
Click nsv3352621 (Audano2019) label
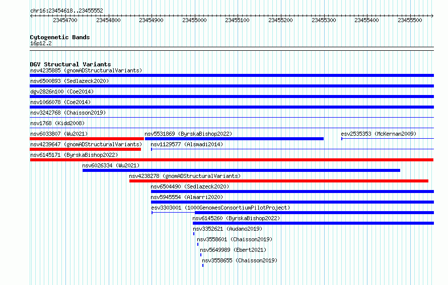pyautogui.click(x=228, y=229)
